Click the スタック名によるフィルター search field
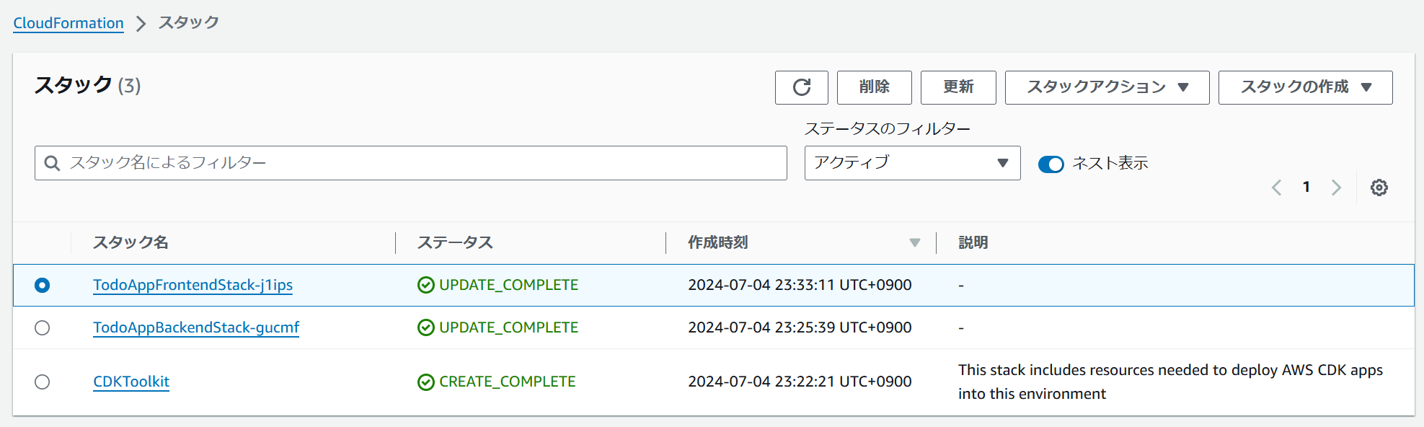The width and height of the screenshot is (1424, 427). [x=418, y=163]
